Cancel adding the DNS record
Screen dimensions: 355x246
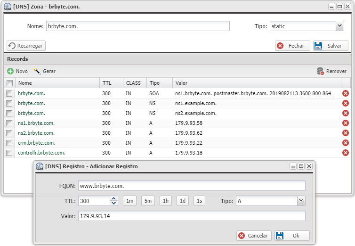coord(253,236)
